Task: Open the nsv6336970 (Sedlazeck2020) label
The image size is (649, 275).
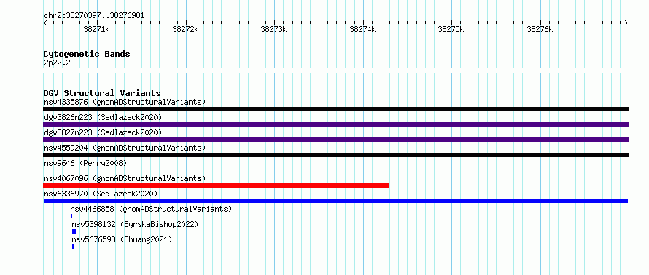Action: (101, 194)
